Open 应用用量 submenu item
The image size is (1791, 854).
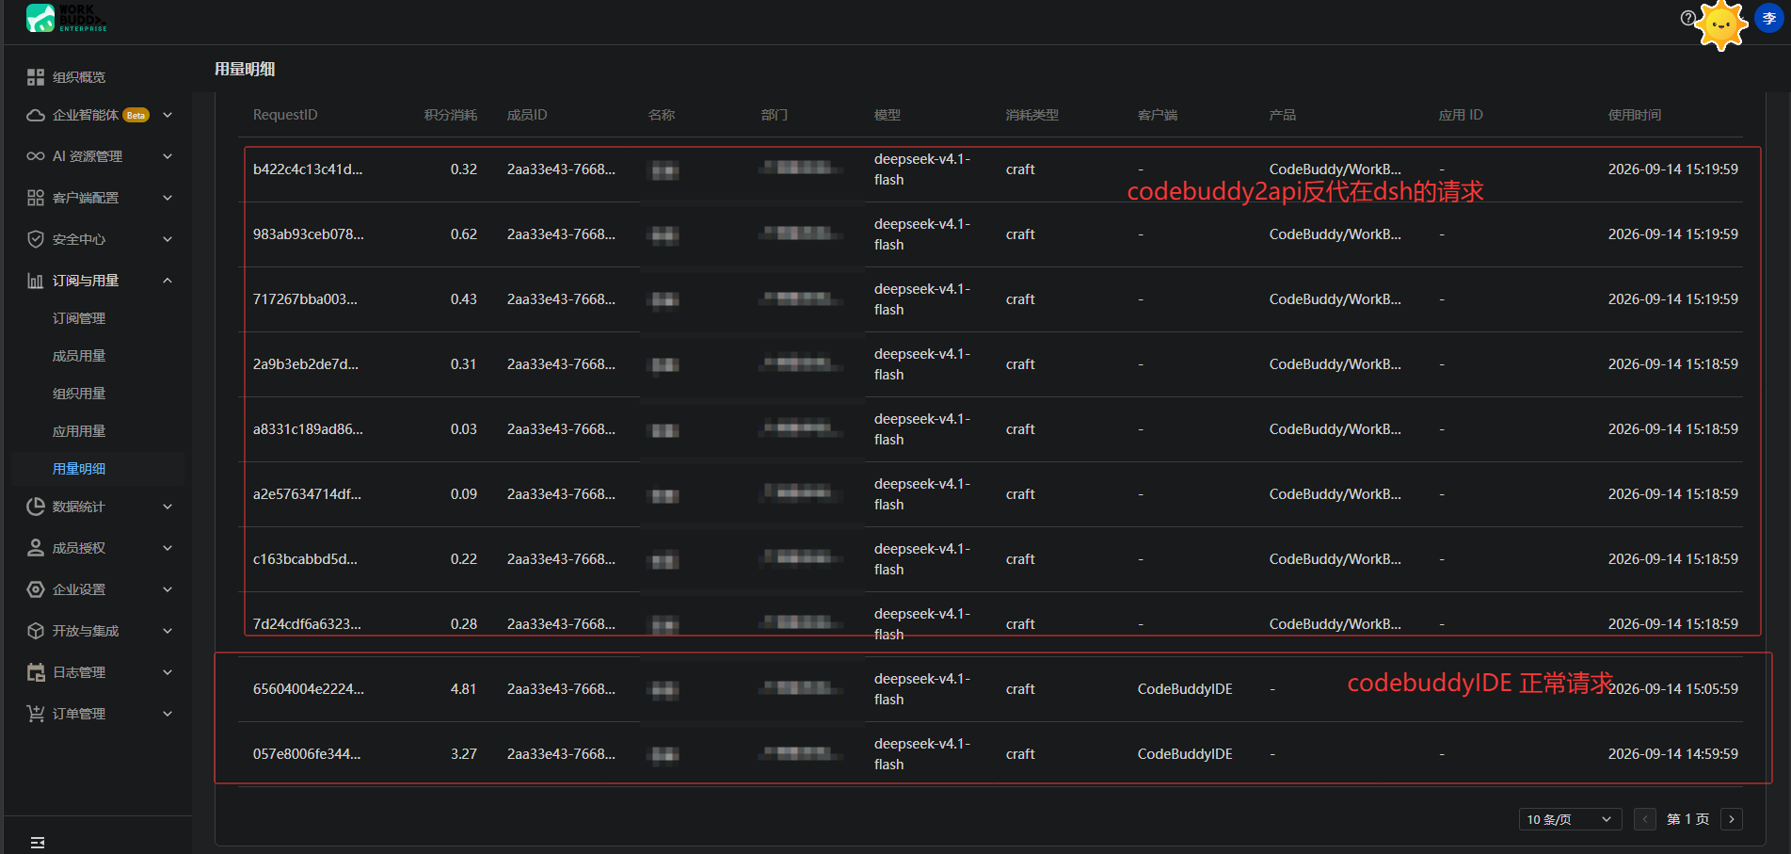pyautogui.click(x=79, y=431)
